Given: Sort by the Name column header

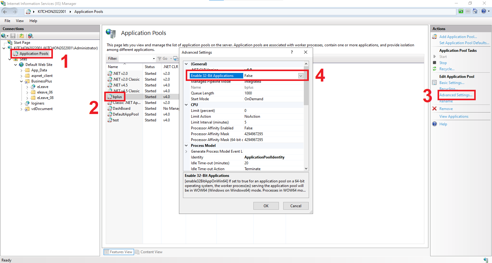Looking at the screenshot, I should (x=125, y=67).
